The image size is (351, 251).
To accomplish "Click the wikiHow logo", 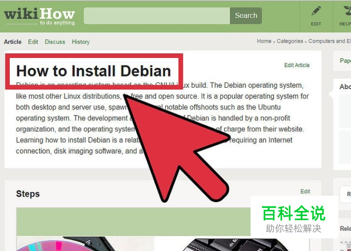I will 40,17.
